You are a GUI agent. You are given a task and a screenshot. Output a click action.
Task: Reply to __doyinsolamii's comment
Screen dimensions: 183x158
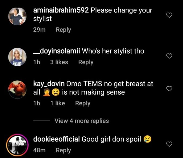pyautogui.click(x=86, y=62)
